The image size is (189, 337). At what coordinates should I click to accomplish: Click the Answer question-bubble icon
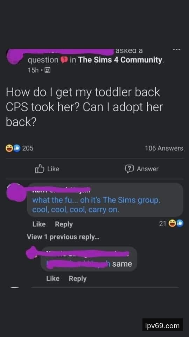coord(129,169)
